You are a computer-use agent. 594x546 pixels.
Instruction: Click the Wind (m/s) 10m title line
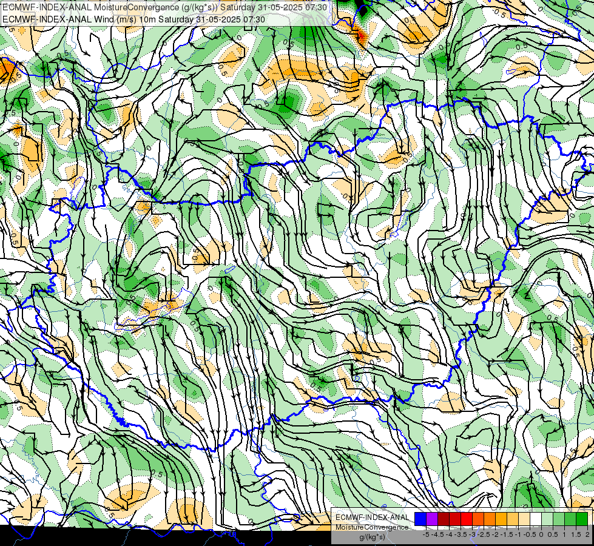tap(133, 19)
